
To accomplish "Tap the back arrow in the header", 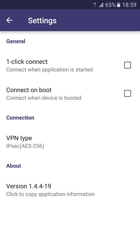I will (x=9, y=20).
